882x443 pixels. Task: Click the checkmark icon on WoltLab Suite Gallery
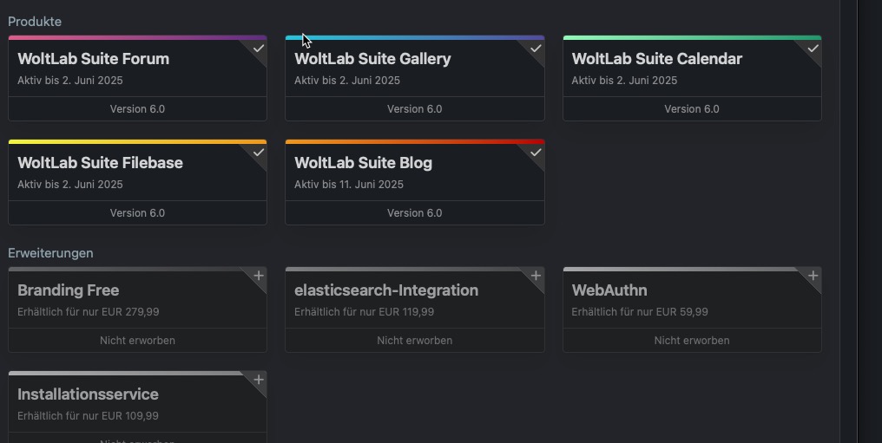point(536,49)
